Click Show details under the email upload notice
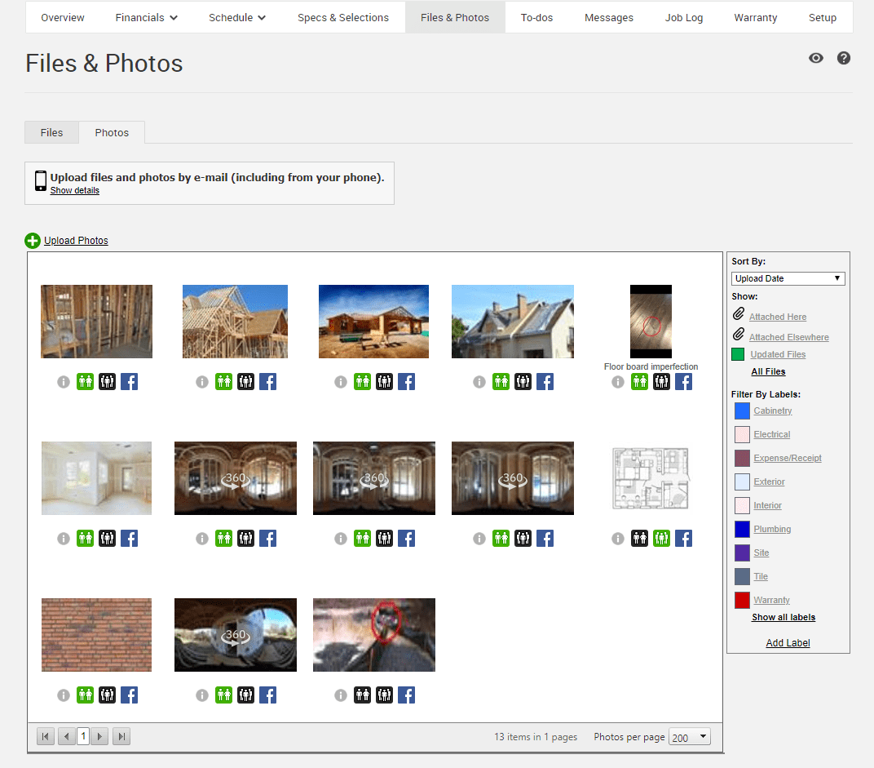Screen dimensions: 874x768 (75, 190)
